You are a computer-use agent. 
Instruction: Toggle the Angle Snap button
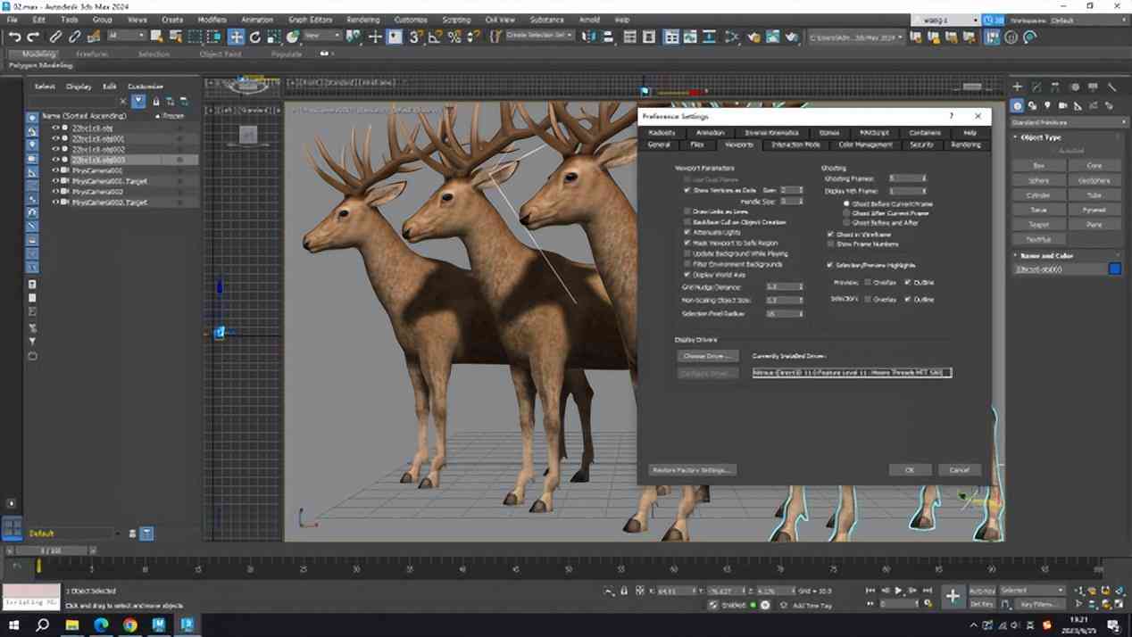coord(435,37)
